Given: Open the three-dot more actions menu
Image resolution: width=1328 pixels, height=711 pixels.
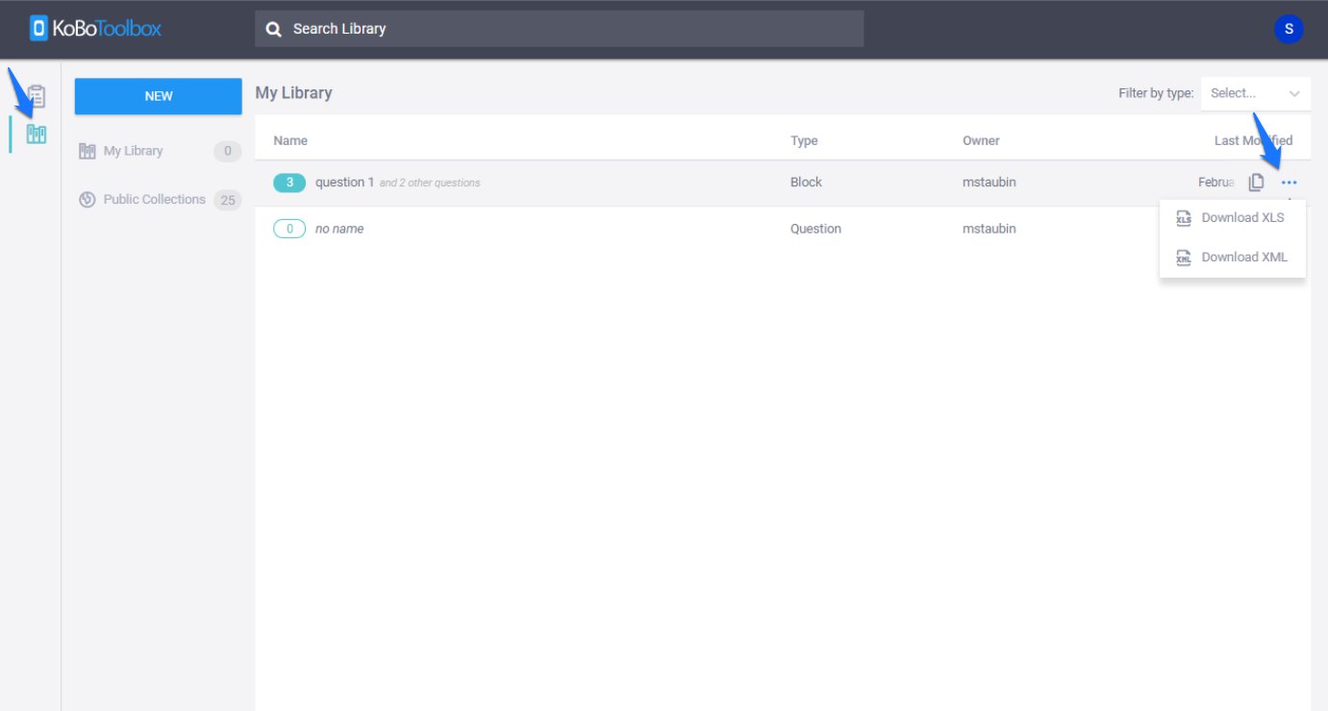Looking at the screenshot, I should click(x=1289, y=183).
